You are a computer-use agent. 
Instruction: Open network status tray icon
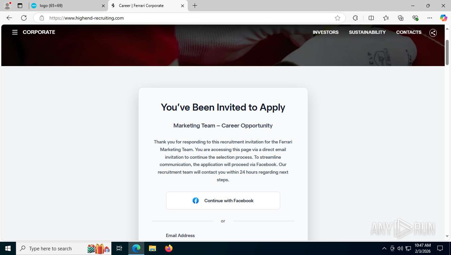click(x=408, y=248)
